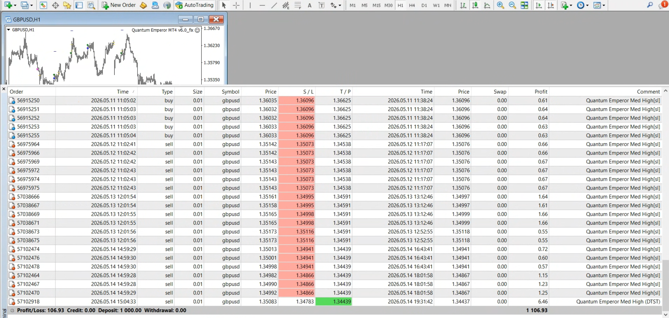Toggle the Terminal panel button

point(79,5)
